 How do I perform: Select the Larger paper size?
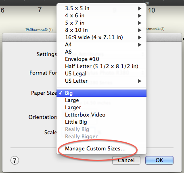click(101, 108)
